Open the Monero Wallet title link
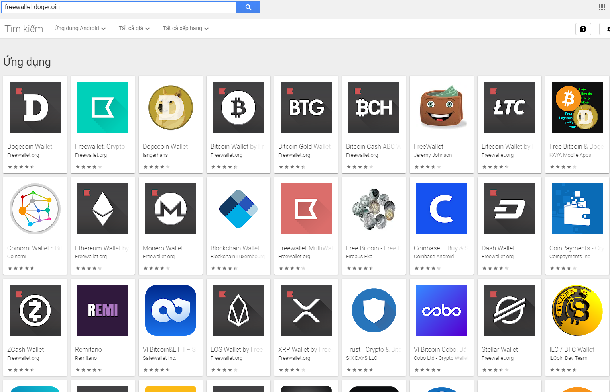 click(163, 248)
